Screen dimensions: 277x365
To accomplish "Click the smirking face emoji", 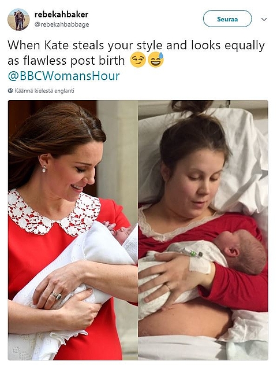I will (x=138, y=60).
